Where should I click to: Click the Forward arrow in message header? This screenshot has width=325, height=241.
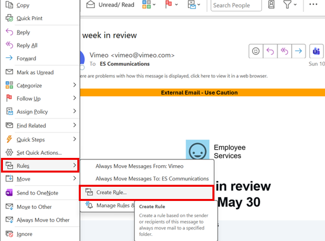[x=299, y=51]
